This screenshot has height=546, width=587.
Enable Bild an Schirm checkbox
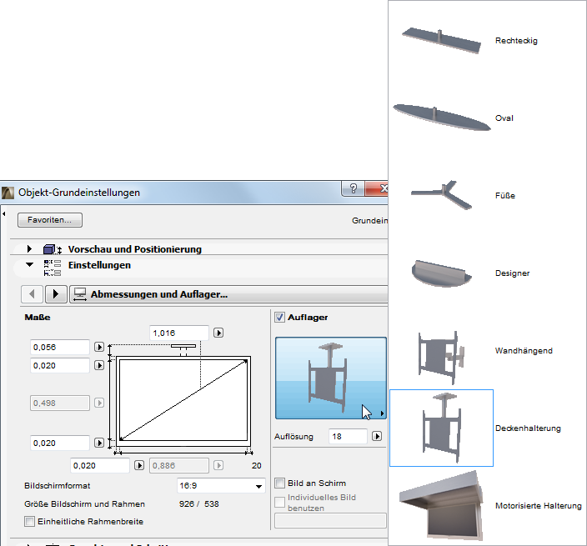click(279, 483)
